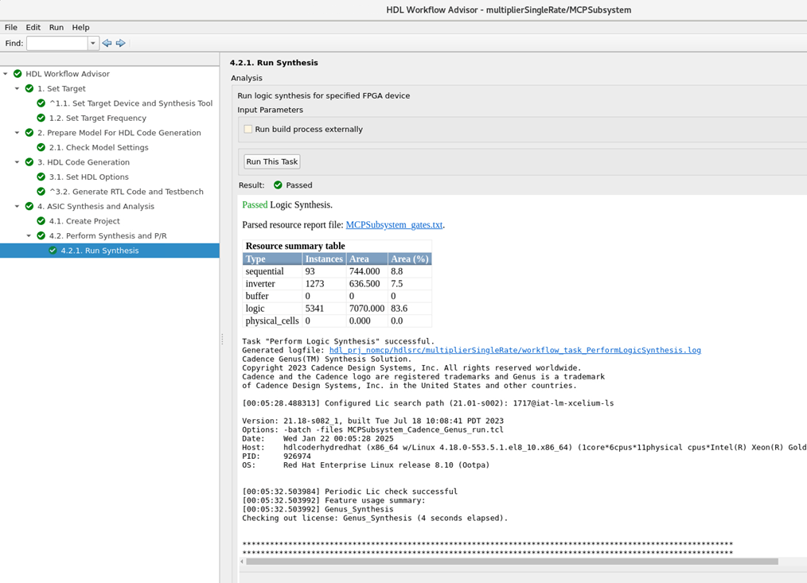The height and width of the screenshot is (583, 807).
Task: Enable Run build process externally
Action: click(248, 128)
